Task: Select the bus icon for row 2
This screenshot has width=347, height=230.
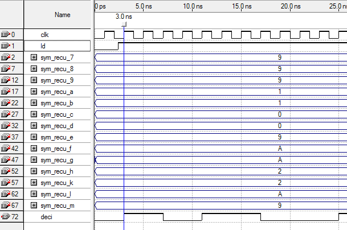Action: tap(6, 57)
